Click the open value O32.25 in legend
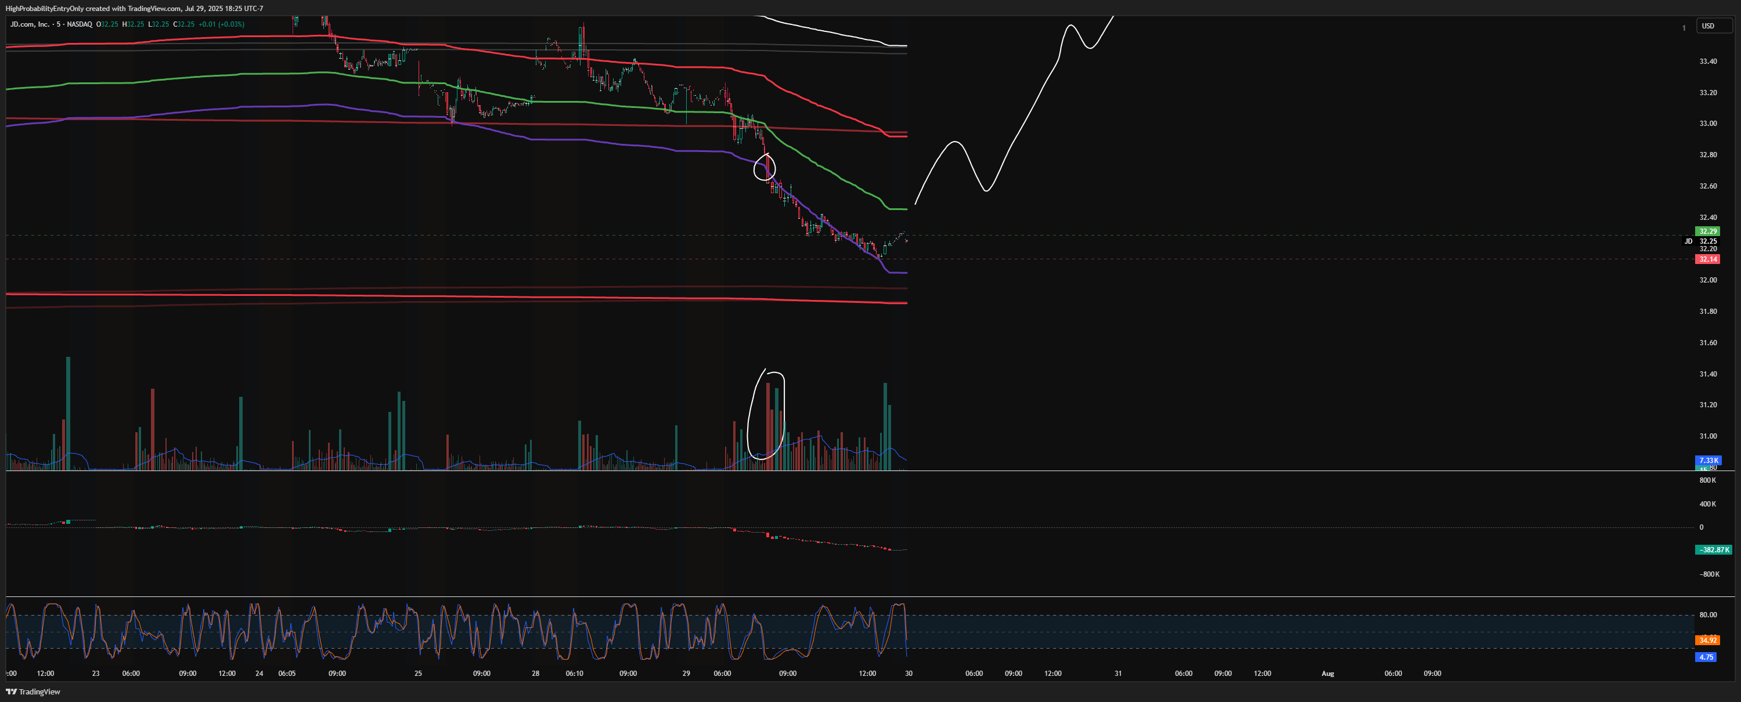The width and height of the screenshot is (1741, 702). (107, 24)
